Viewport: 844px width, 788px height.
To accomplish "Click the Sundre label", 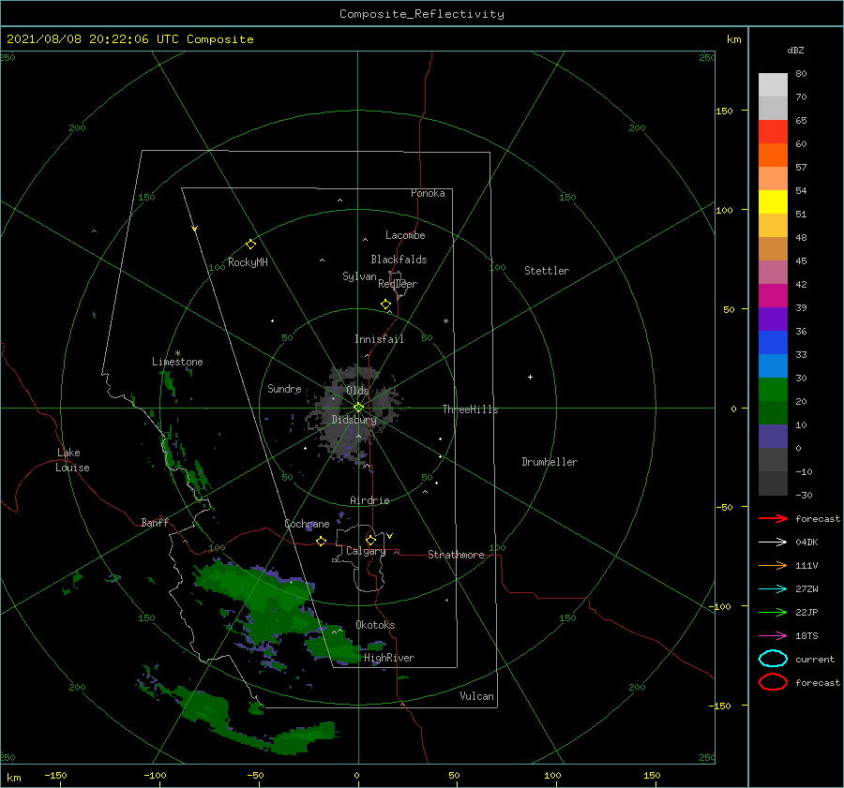I will click(x=284, y=388).
